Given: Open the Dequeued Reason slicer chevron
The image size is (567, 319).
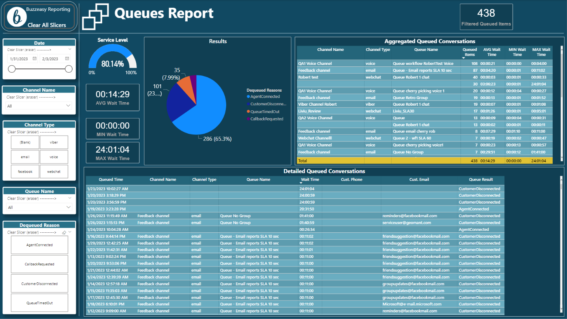Looking at the screenshot, I should [x=70, y=232].
